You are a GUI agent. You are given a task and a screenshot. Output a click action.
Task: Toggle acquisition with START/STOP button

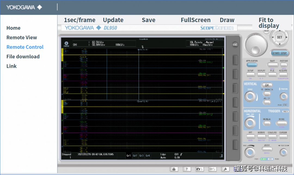[280, 53]
